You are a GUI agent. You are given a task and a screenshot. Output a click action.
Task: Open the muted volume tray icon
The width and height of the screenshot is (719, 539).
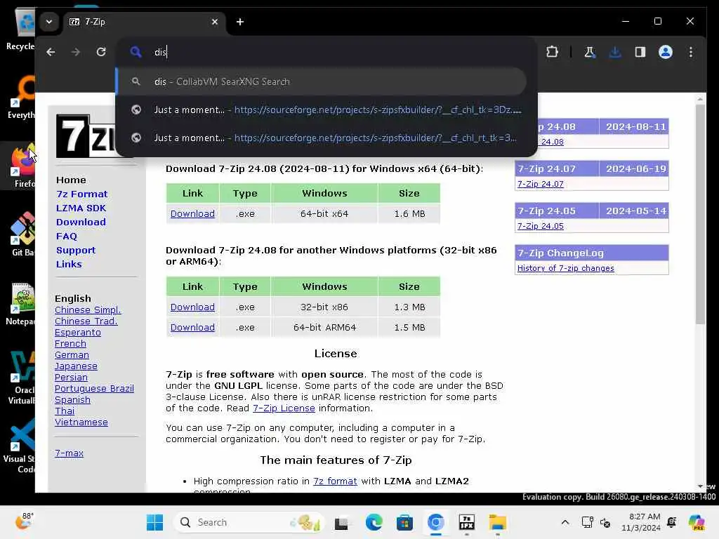click(x=605, y=522)
